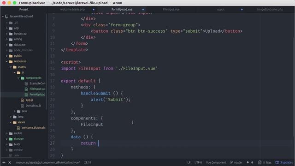The width and height of the screenshot is (295, 166).
Task: Click the config folder icon
Action: (x=11, y=39)
